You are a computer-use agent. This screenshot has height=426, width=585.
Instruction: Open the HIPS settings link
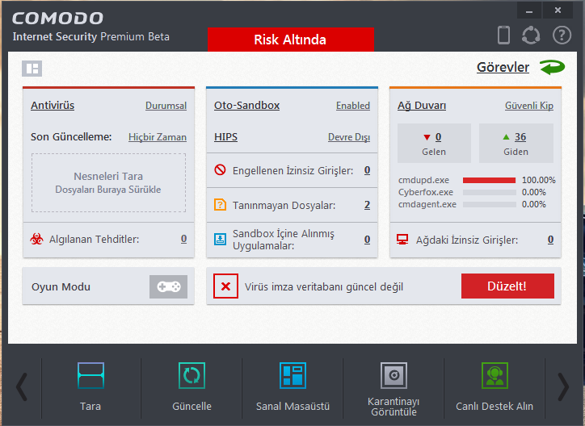(x=225, y=137)
